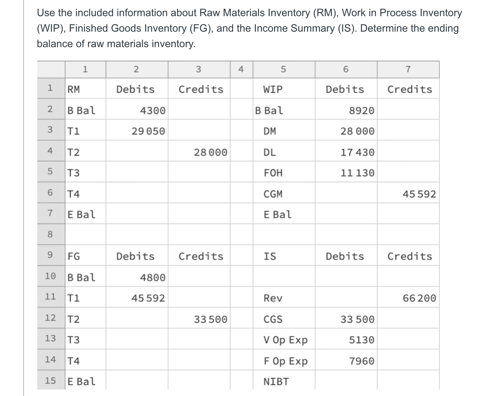
Task: Select the RM Debits header in row 1
Action: pyautogui.click(x=137, y=89)
